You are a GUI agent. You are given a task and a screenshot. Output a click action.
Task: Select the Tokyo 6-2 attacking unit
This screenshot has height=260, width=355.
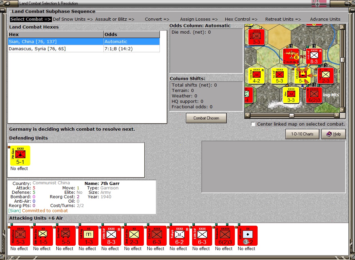[x=179, y=236]
